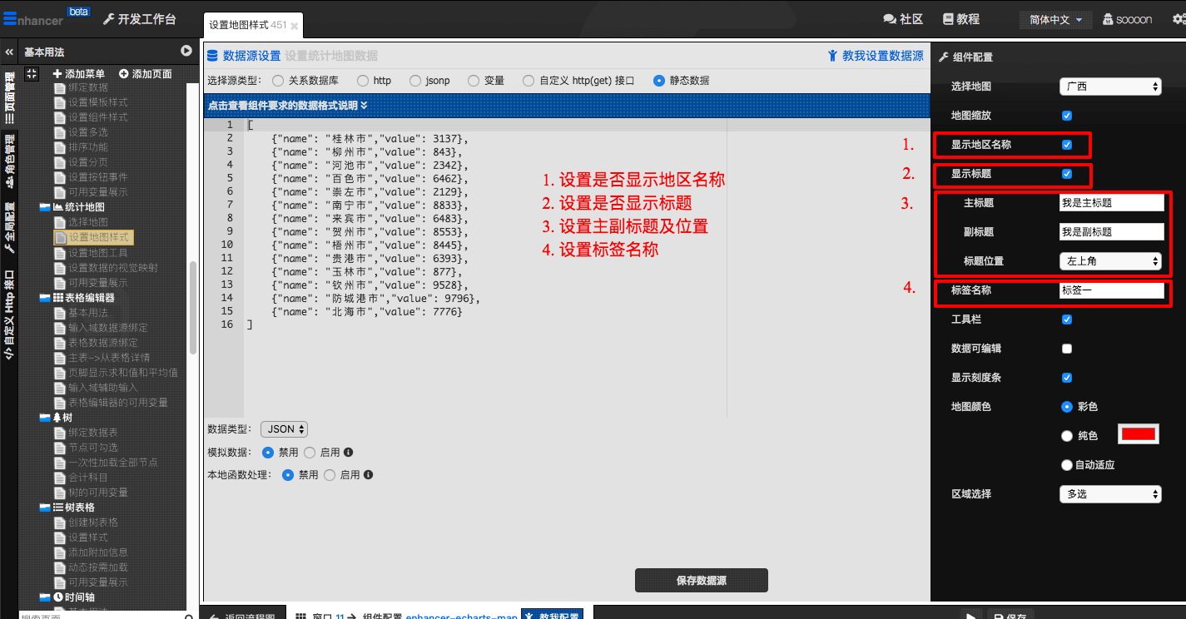Choose the 纯色 map color radio
Viewport: 1186px width, 619px height.
1067,436
